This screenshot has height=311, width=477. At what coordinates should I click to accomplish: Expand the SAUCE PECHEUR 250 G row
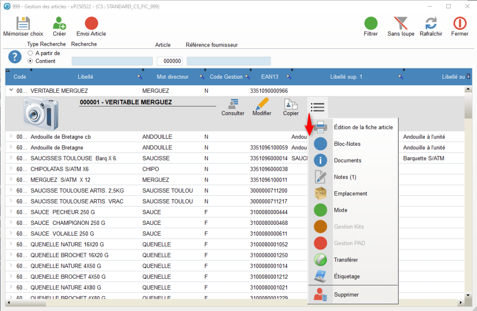click(11, 212)
